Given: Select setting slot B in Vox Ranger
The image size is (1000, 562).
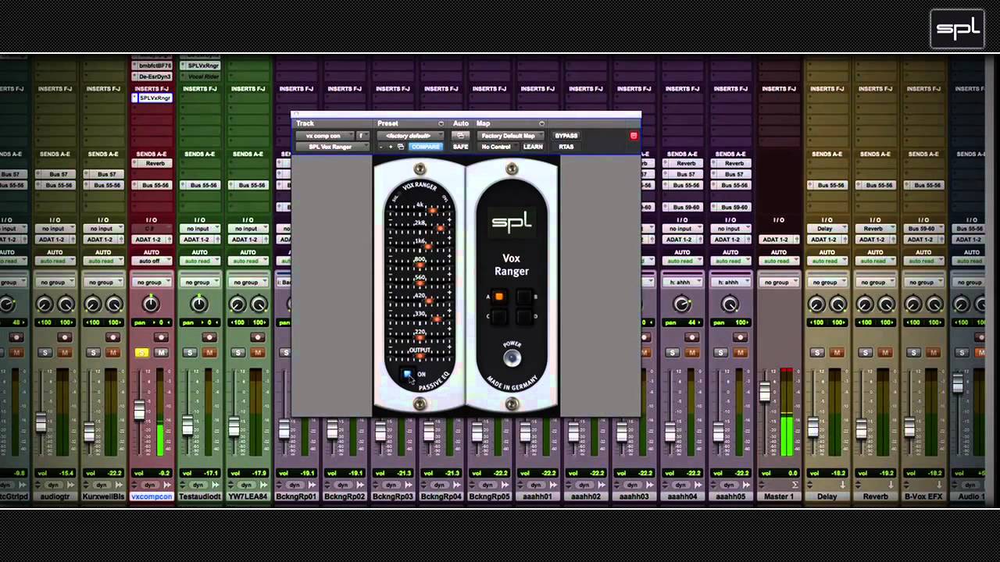Looking at the screenshot, I should click(524, 297).
